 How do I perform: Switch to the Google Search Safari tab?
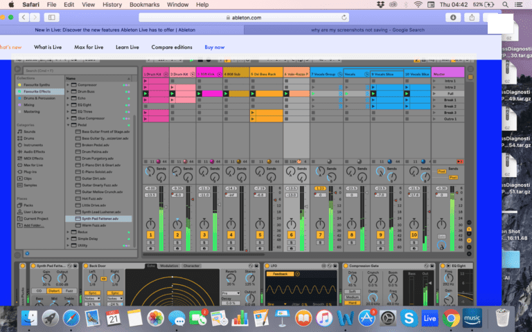tap(368, 30)
